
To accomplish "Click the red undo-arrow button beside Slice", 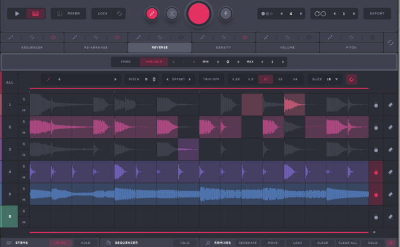I will (x=351, y=79).
